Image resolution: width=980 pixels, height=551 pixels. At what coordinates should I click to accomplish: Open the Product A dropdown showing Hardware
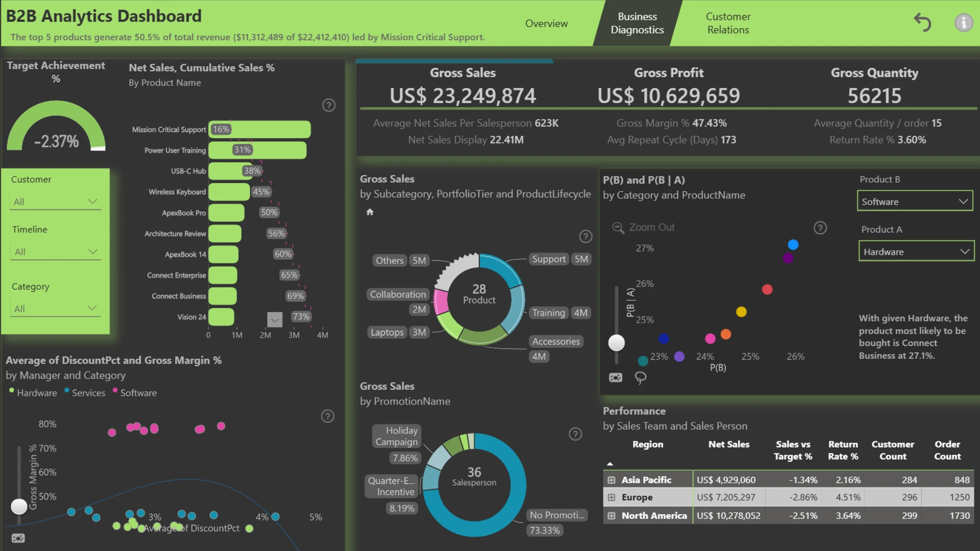coord(916,252)
